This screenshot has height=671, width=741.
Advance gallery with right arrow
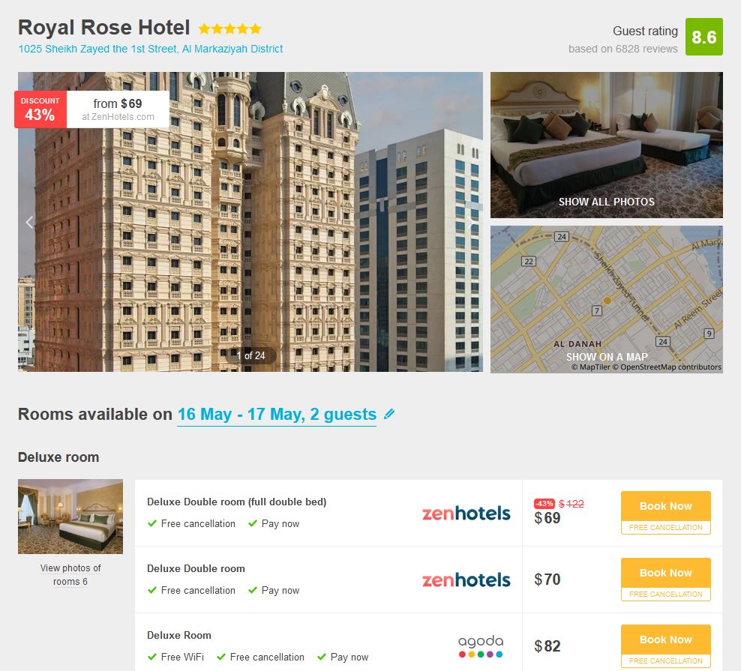[x=471, y=222]
